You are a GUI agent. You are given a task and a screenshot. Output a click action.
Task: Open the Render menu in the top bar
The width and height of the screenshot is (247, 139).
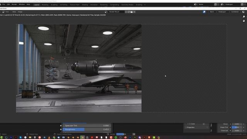tap(14, 4)
